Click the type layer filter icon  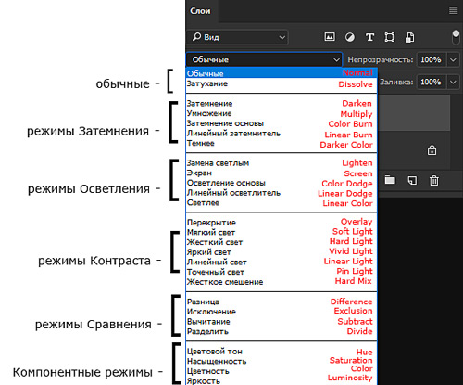click(x=369, y=37)
